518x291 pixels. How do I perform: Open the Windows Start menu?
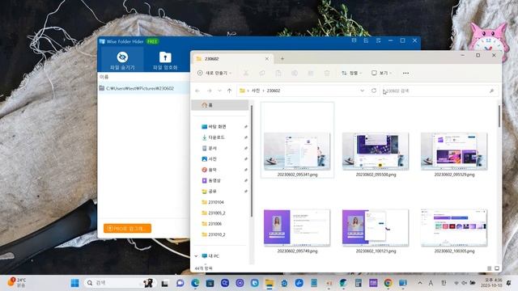75,283
